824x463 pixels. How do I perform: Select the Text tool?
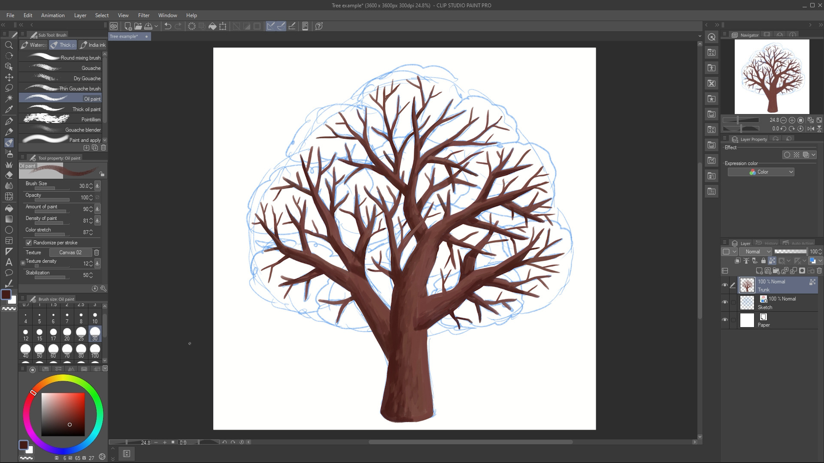click(x=9, y=262)
